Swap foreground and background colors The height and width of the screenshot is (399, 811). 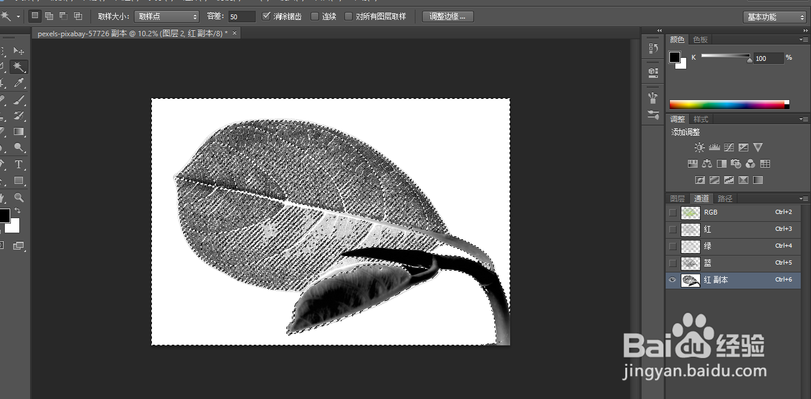18,210
